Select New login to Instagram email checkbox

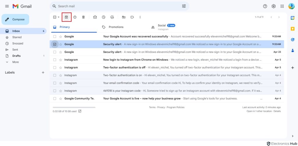(x=55, y=60)
